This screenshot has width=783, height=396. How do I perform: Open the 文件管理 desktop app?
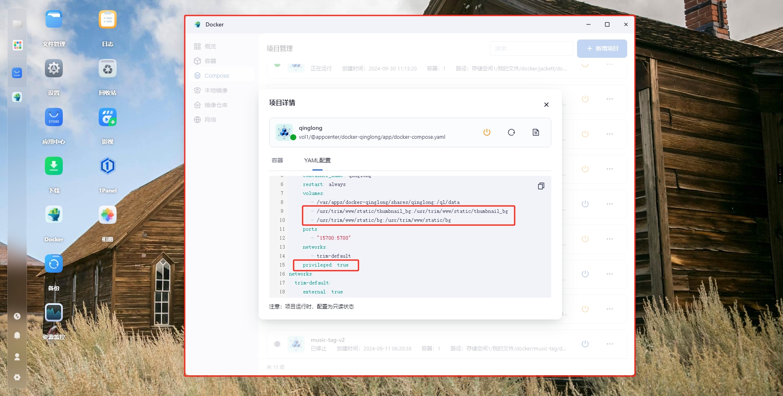coord(54,20)
